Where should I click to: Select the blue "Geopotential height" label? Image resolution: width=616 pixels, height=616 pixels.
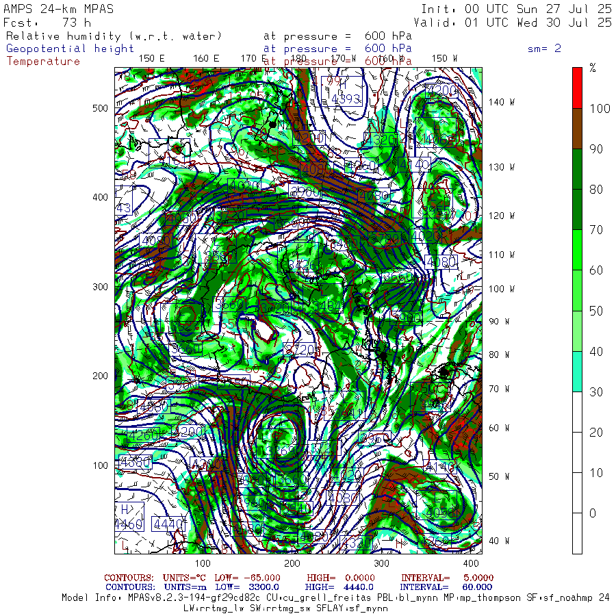pos(70,49)
